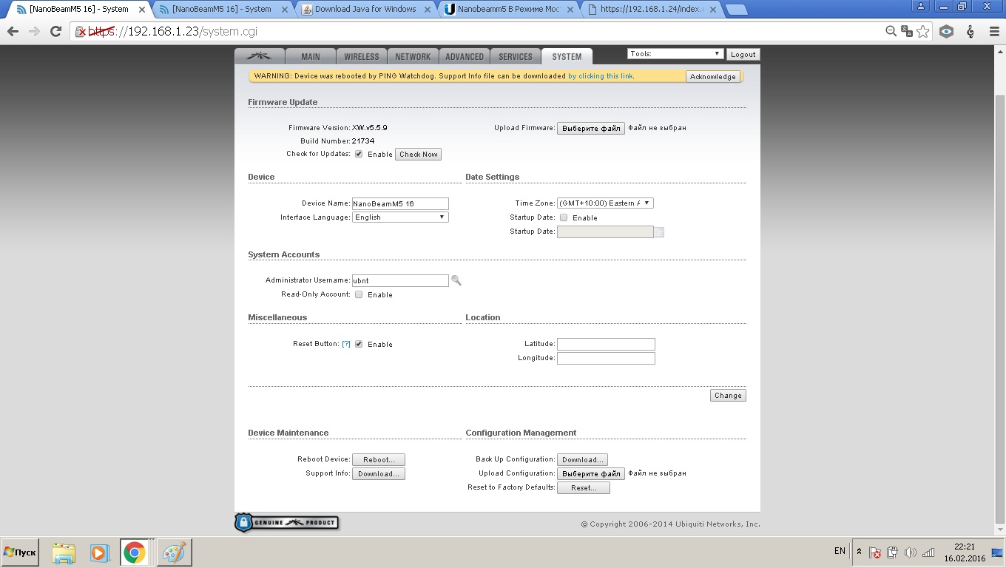Follow the 'by clicking this link' link
This screenshot has width=1006, height=568.
601,76
